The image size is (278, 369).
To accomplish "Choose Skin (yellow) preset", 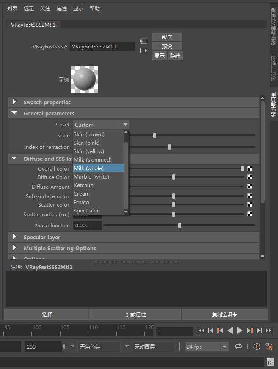I will pyautogui.click(x=99, y=151).
